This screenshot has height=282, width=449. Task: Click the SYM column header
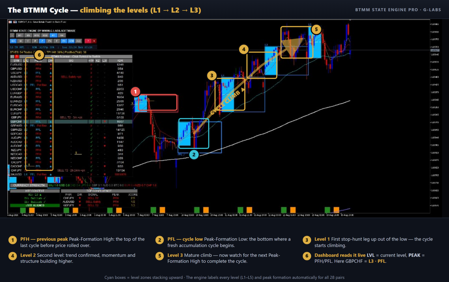[16, 60]
